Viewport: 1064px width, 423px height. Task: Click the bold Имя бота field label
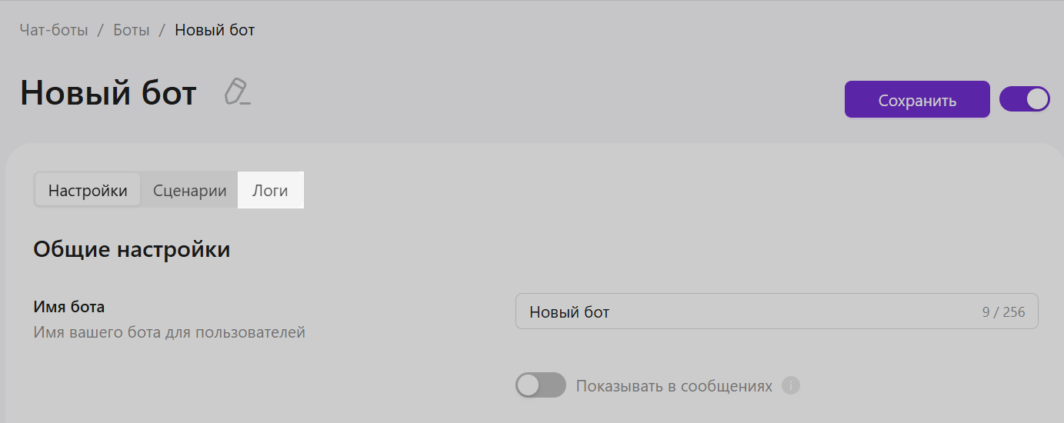click(69, 307)
